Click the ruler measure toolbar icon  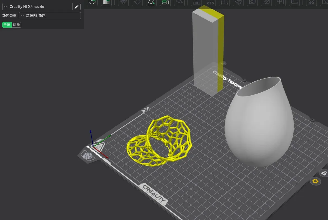(294, 3)
